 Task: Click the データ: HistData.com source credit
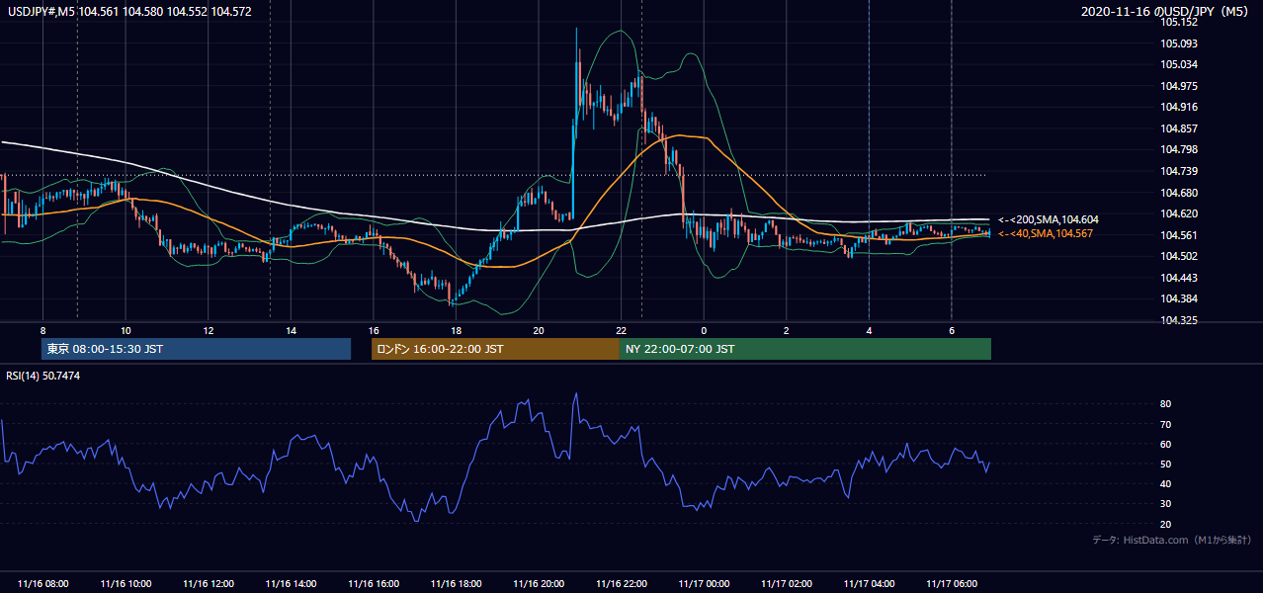[x=1171, y=540]
